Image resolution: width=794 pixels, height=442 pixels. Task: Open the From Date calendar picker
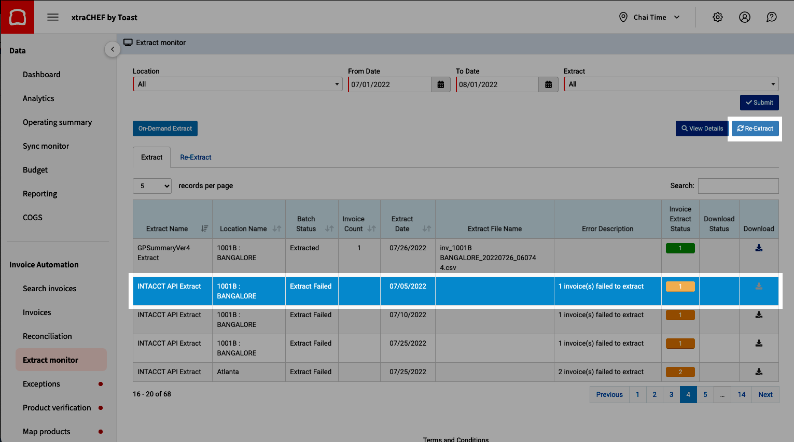(x=440, y=84)
